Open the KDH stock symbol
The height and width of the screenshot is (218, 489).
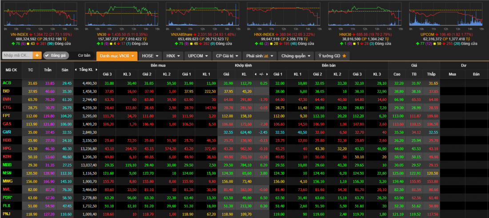coord(7,156)
